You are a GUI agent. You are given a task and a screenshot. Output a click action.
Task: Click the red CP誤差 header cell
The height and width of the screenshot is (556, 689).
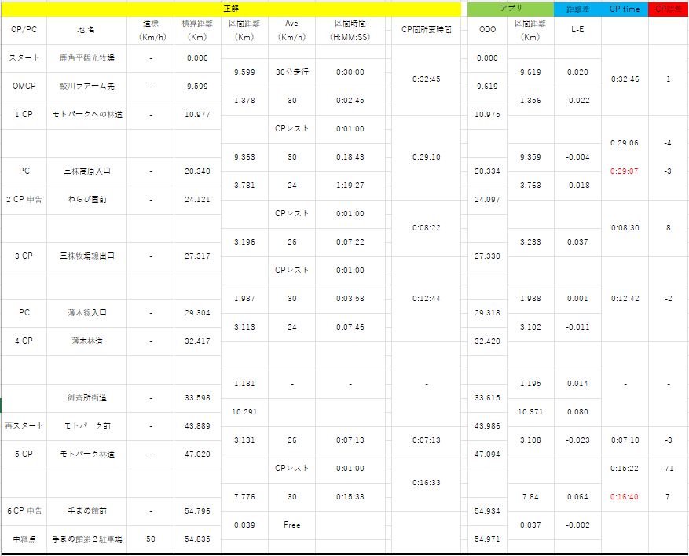[x=668, y=9]
